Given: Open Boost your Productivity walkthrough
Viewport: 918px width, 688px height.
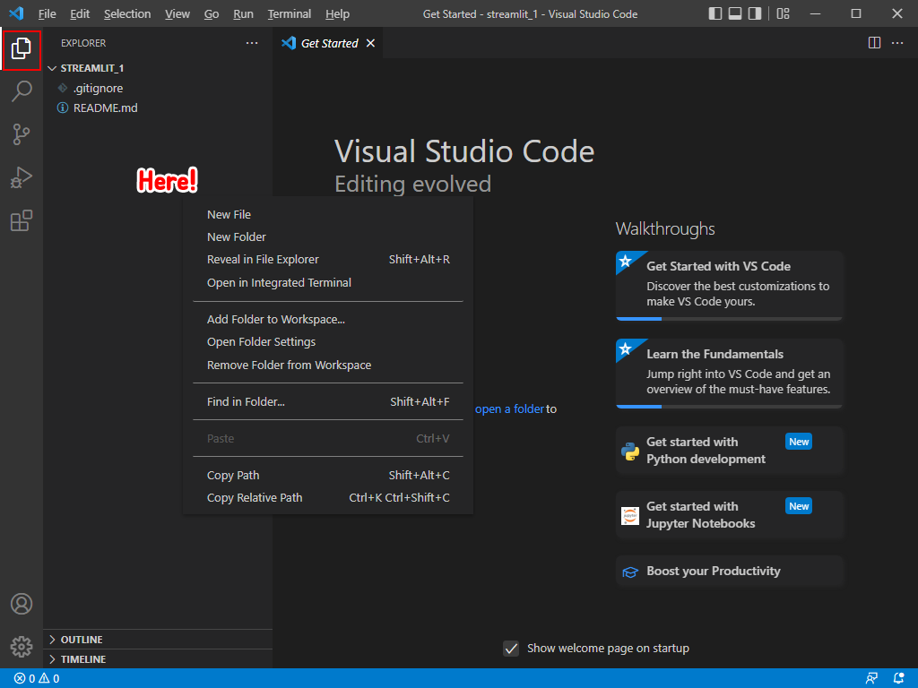Looking at the screenshot, I should click(x=729, y=571).
